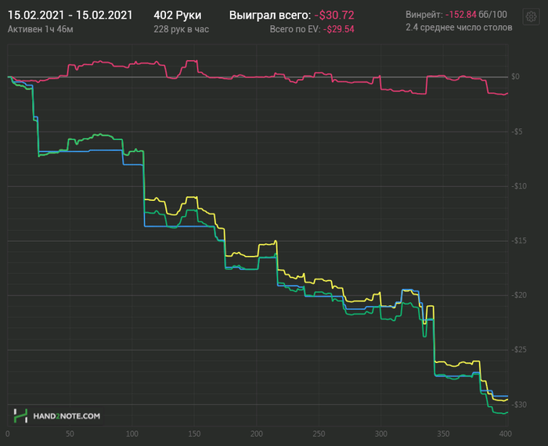Viewport: 548px width, 446px height.
Task: Click the 100 tick on the x-axis
Action: click(132, 433)
